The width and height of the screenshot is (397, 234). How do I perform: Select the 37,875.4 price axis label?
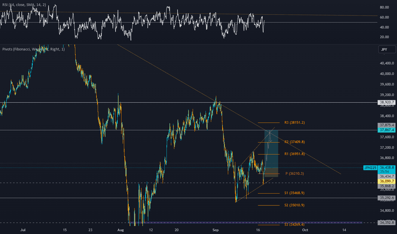(386, 125)
